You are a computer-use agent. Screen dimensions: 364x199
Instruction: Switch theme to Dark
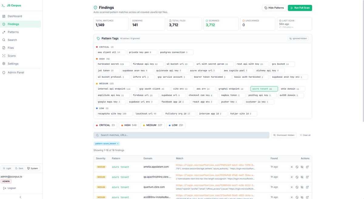tap(19, 168)
